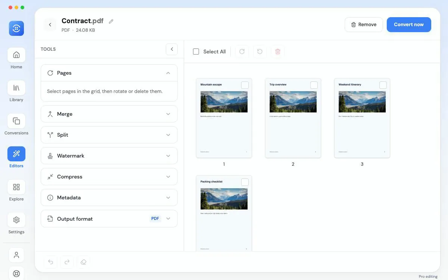Click the Watermark stamp icon

click(x=50, y=156)
